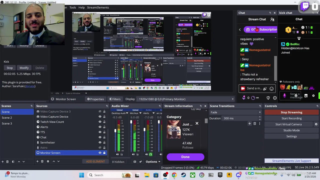The width and height of the screenshot is (320, 180).
Task: Disable monitoring on Alerts channel
Action: (x=150, y=154)
